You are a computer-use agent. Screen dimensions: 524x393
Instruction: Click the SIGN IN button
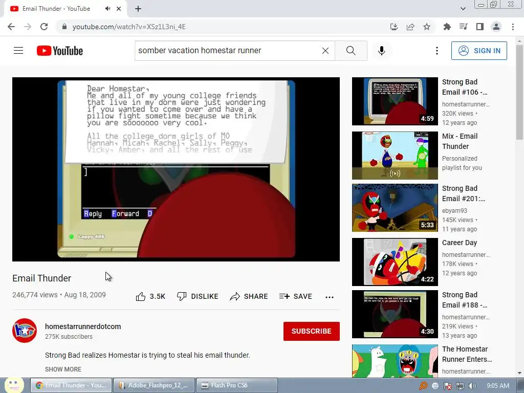tap(479, 51)
